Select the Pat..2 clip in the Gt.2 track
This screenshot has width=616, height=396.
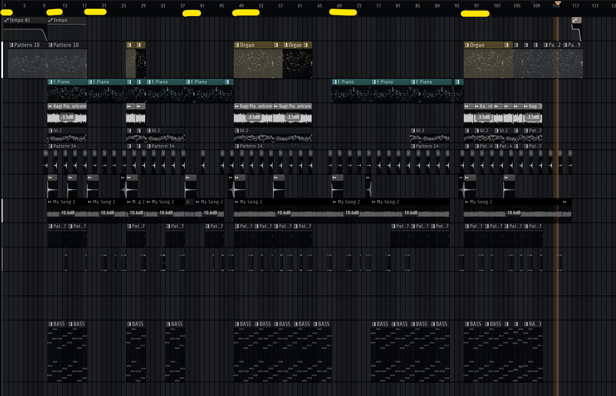[535, 131]
